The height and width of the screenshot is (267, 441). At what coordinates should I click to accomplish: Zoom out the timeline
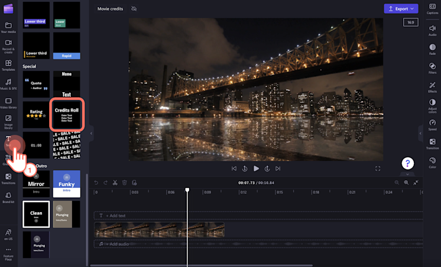(x=397, y=183)
